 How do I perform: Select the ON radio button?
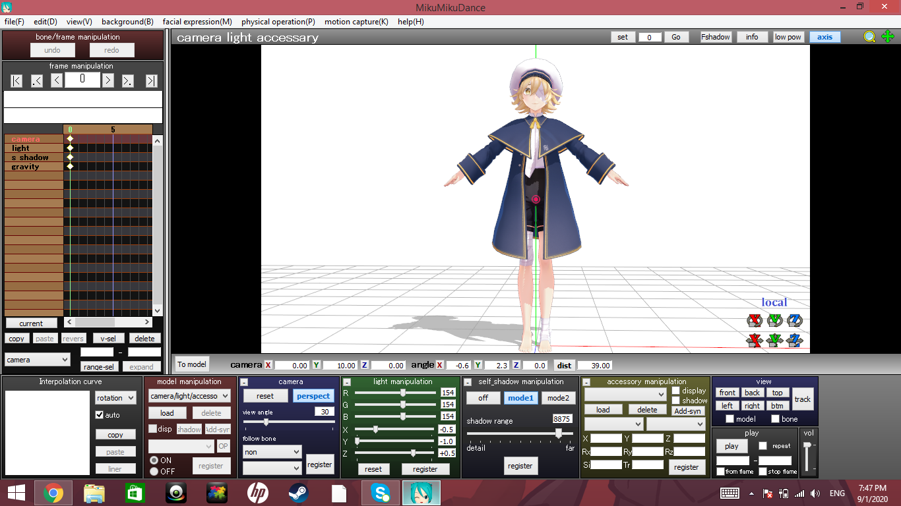154,461
